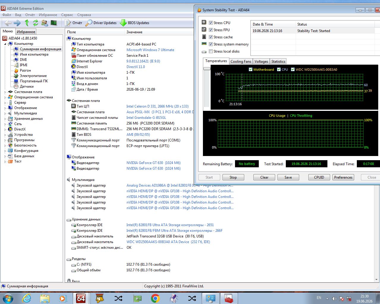
Task: Click the Microsoft Windows 7 Ultimate link
Action: click(x=150, y=50)
